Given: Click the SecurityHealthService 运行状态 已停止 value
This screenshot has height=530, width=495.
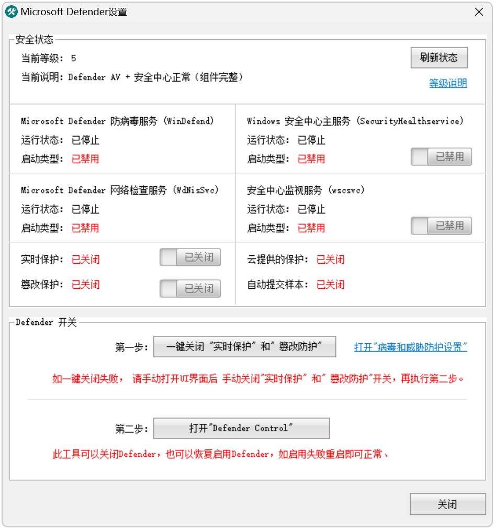Looking at the screenshot, I should click(x=311, y=140).
